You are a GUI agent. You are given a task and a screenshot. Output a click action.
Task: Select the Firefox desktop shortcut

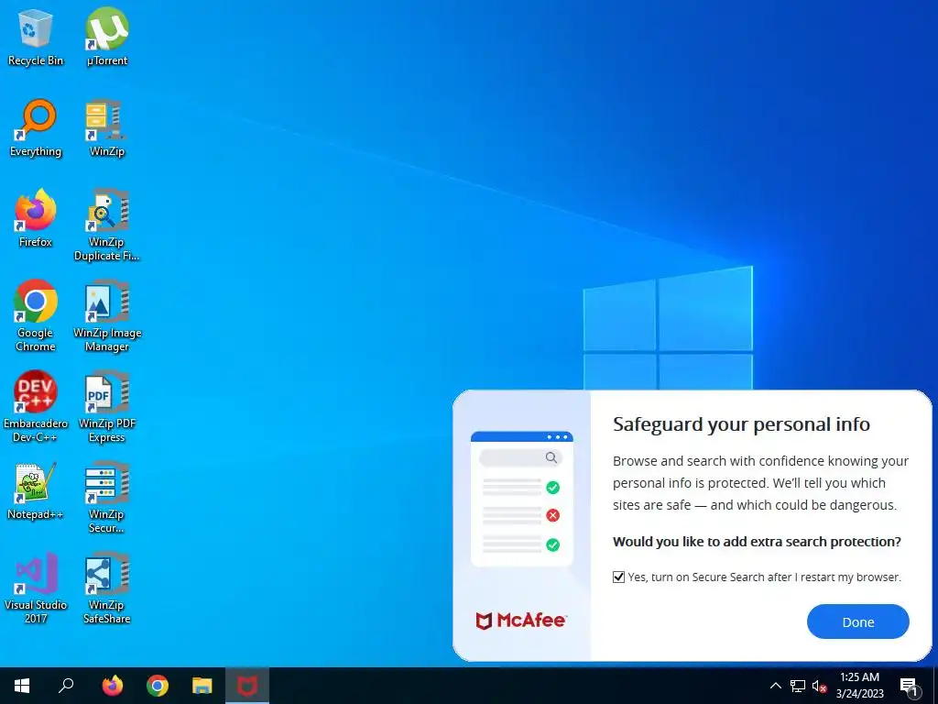coord(36,218)
